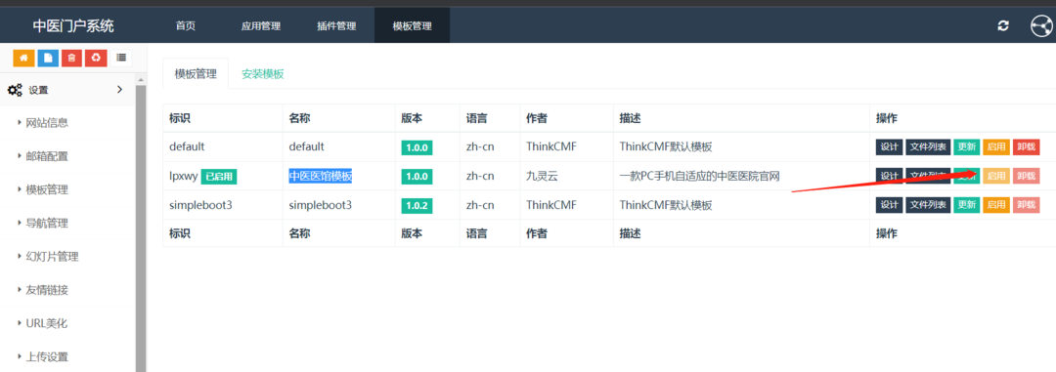The width and height of the screenshot is (1056, 372).
Task: Click the red trash can icon button
Action: pyautogui.click(x=72, y=59)
